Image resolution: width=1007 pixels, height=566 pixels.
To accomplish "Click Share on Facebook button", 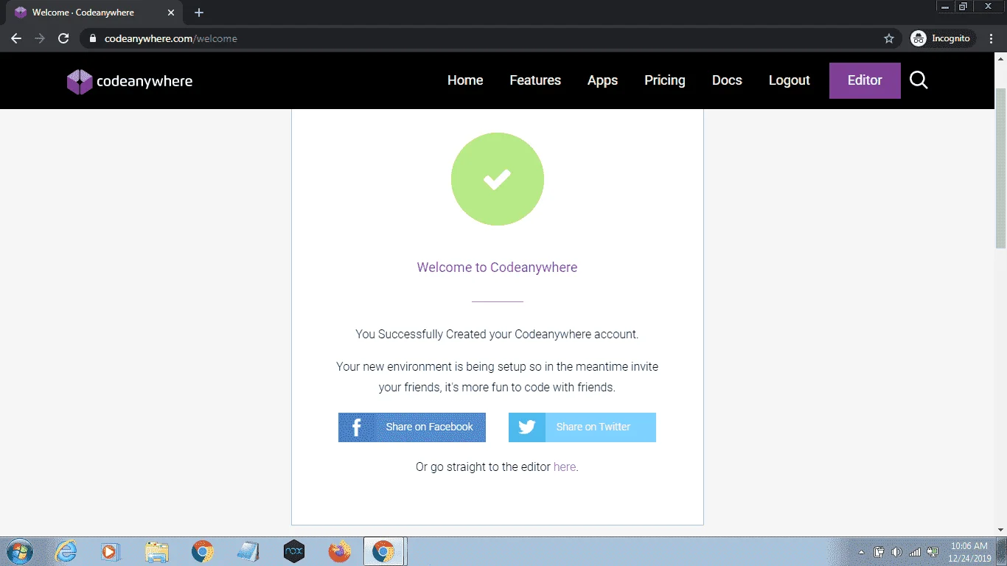I will click(412, 427).
